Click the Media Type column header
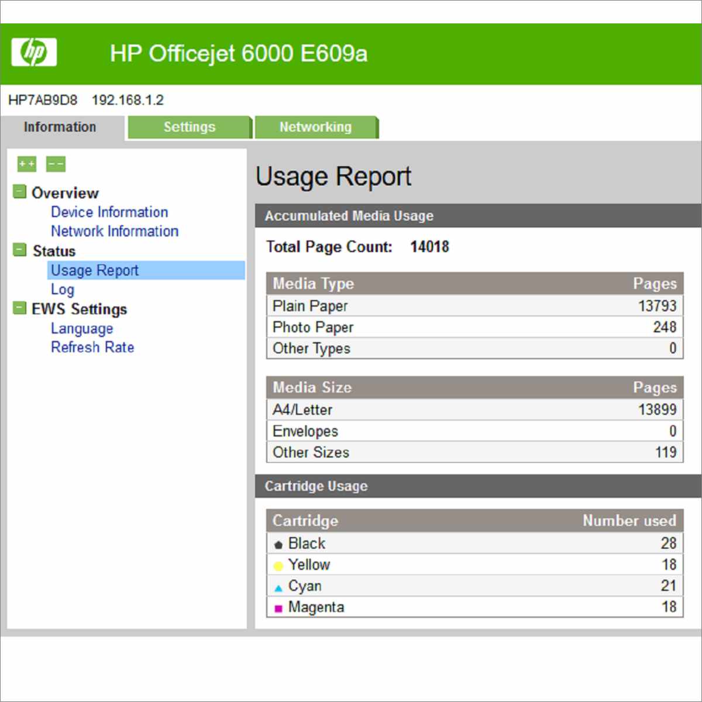This screenshot has width=702, height=702. pyautogui.click(x=313, y=284)
